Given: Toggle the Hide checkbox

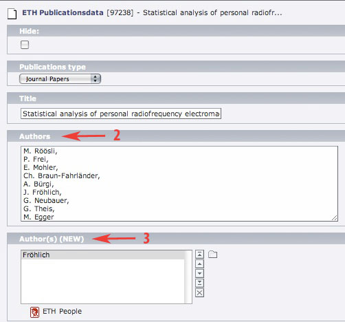Looking at the screenshot, I should [x=25, y=45].
